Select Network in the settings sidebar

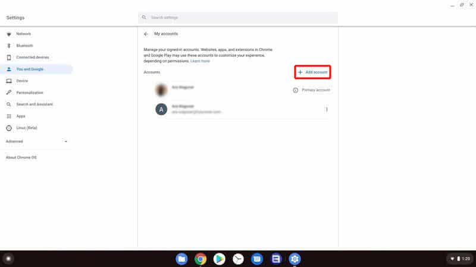point(24,34)
